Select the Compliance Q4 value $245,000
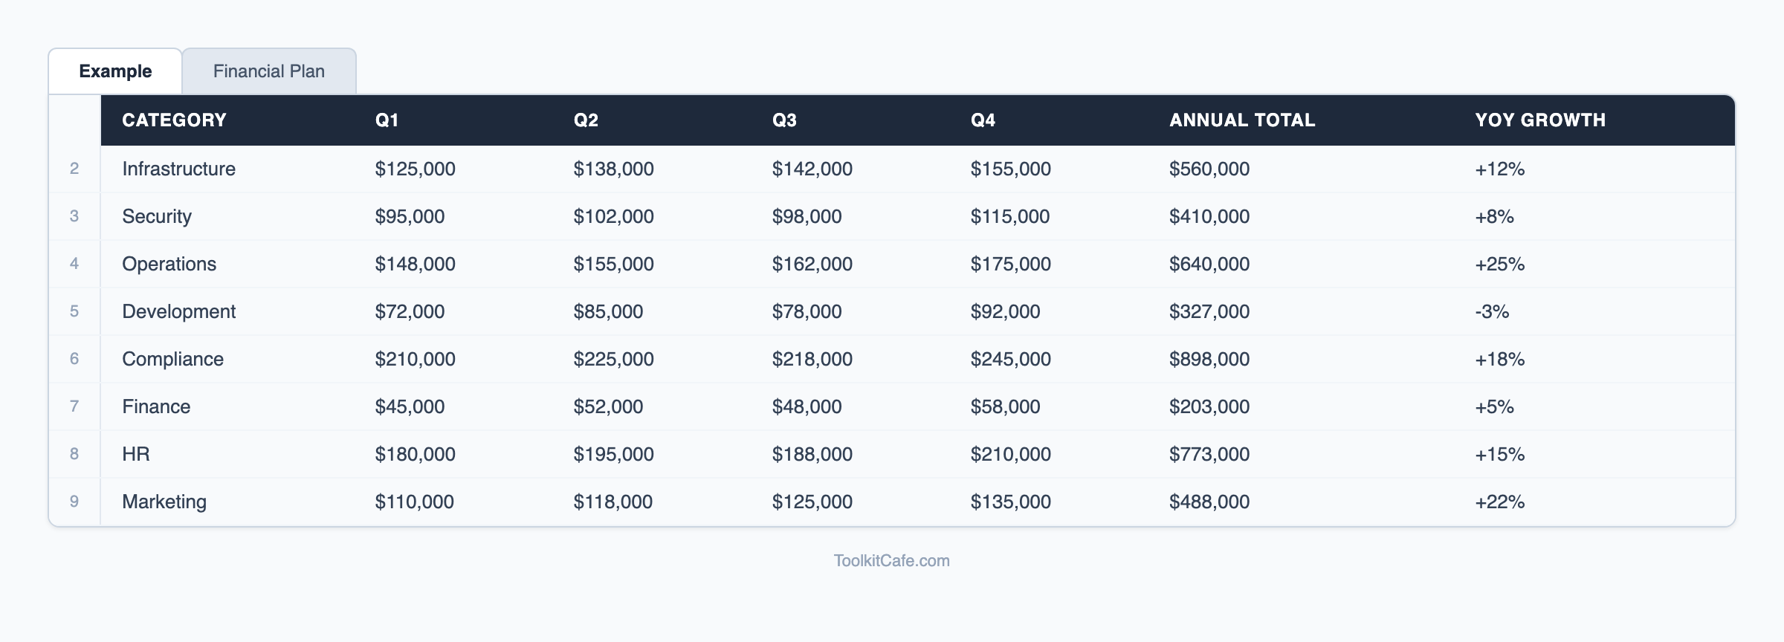Screen dimensions: 1784x642 coord(1010,359)
